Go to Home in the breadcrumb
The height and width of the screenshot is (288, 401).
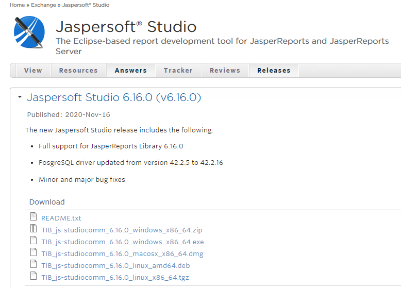point(17,5)
